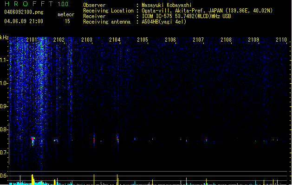292x185 pixels.
Task: Click the Receiving Location label
Action: coord(108,11)
